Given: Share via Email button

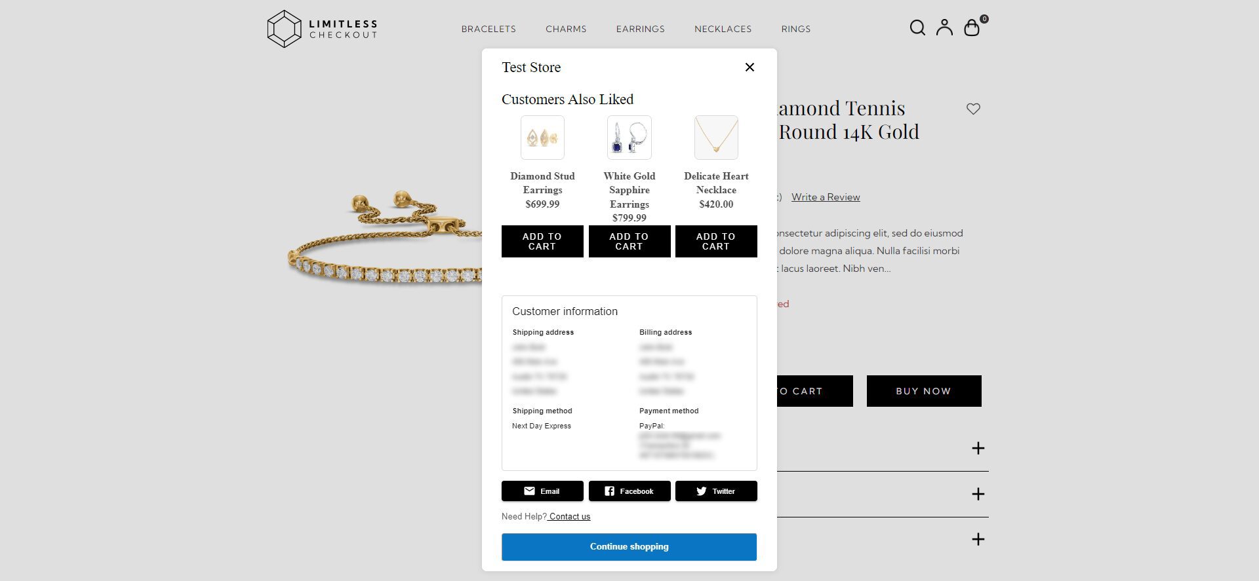Looking at the screenshot, I should [542, 491].
